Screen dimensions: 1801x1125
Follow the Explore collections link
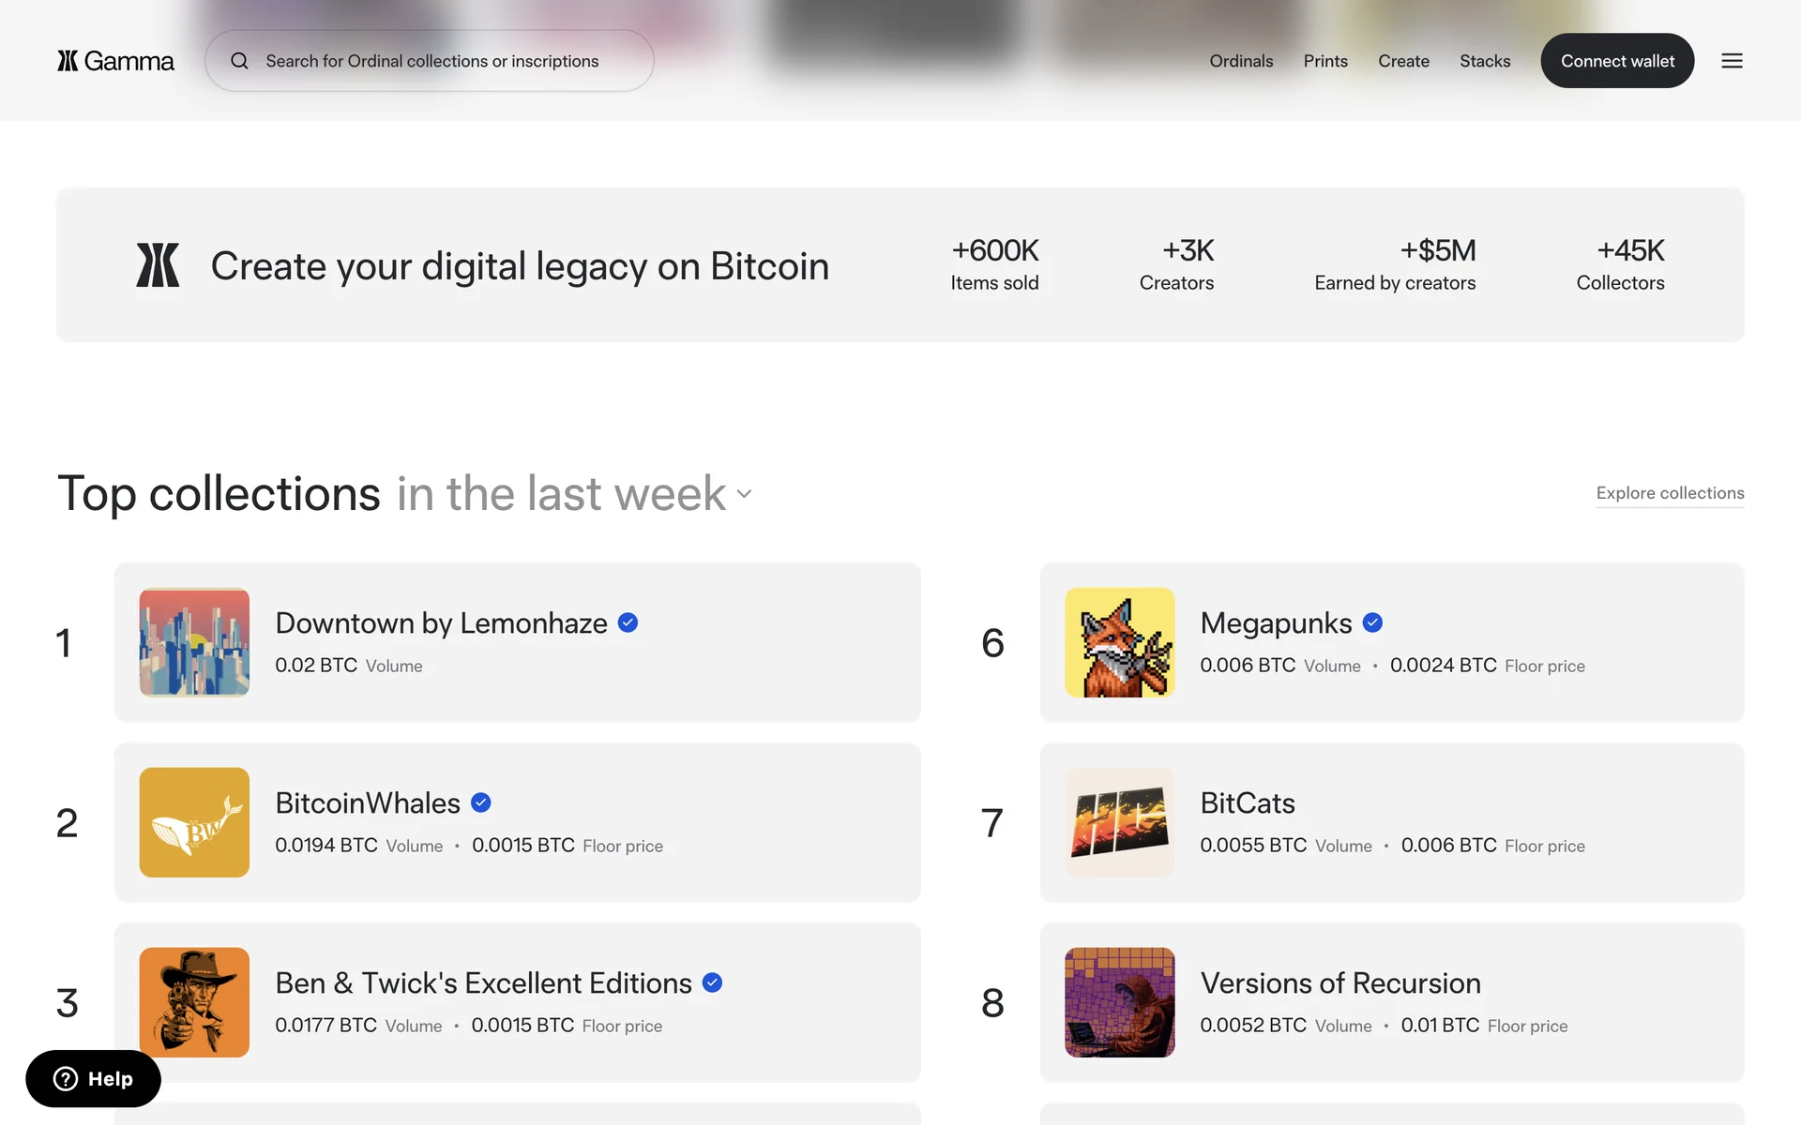tap(1670, 493)
